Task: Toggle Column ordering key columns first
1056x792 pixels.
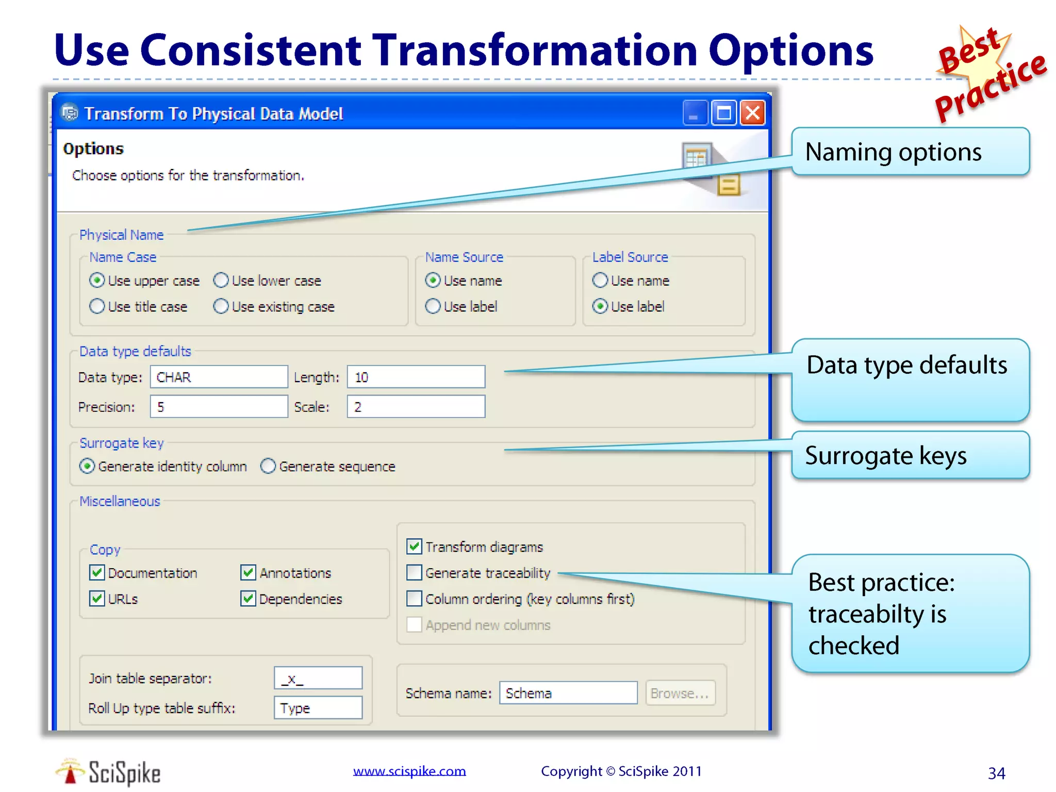Action: pyautogui.click(x=415, y=599)
